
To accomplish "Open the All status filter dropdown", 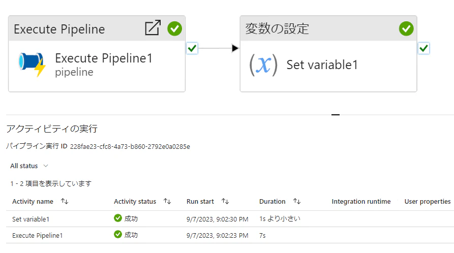I will tap(29, 166).
